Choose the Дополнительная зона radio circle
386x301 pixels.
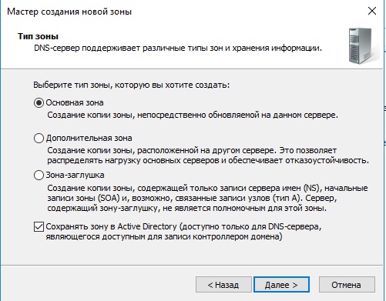coord(39,139)
